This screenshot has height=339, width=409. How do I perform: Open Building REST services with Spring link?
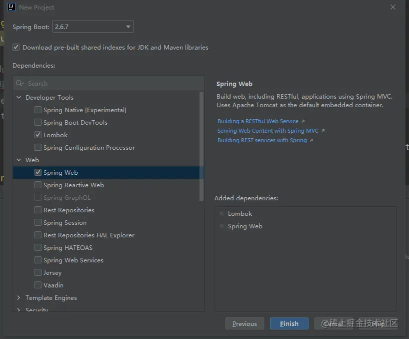[x=262, y=140]
